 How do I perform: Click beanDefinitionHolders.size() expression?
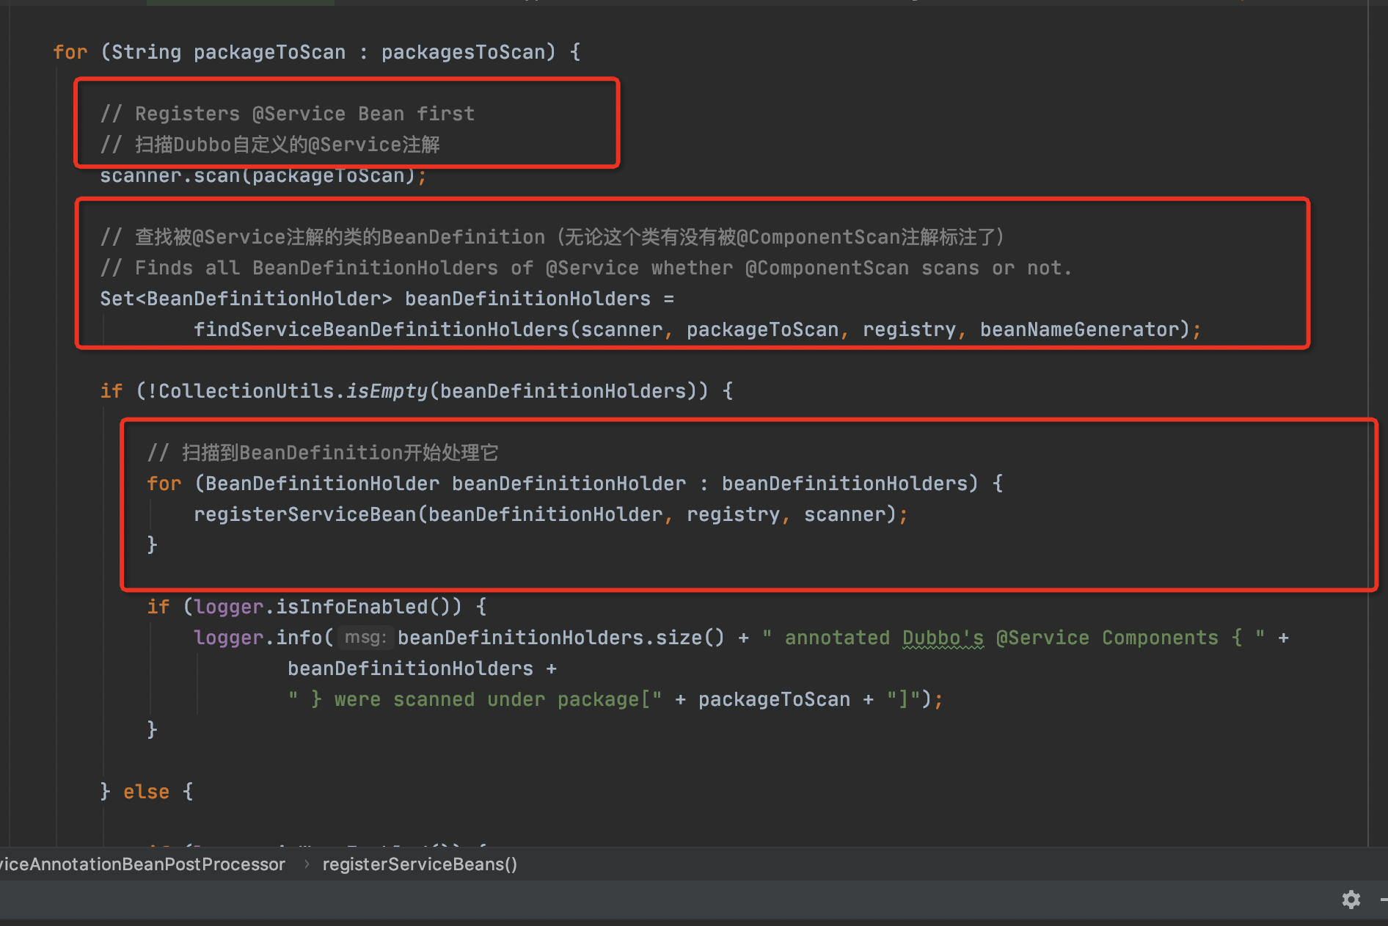coord(561,638)
